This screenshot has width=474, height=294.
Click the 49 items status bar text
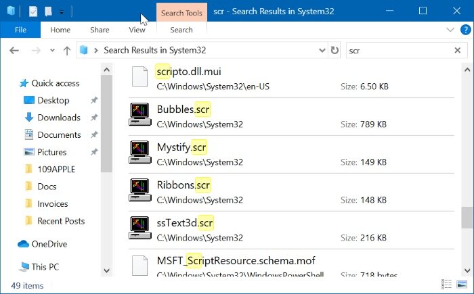pyautogui.click(x=27, y=285)
